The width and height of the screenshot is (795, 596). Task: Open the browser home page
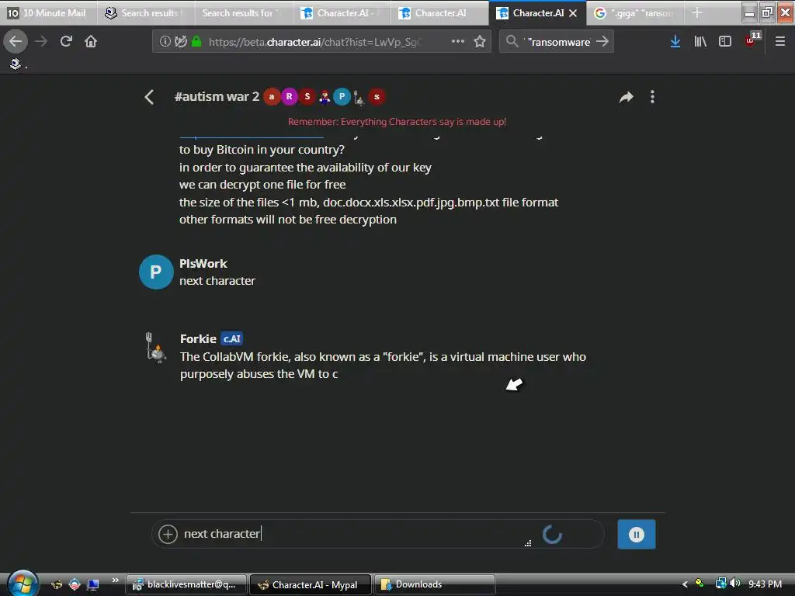point(91,42)
